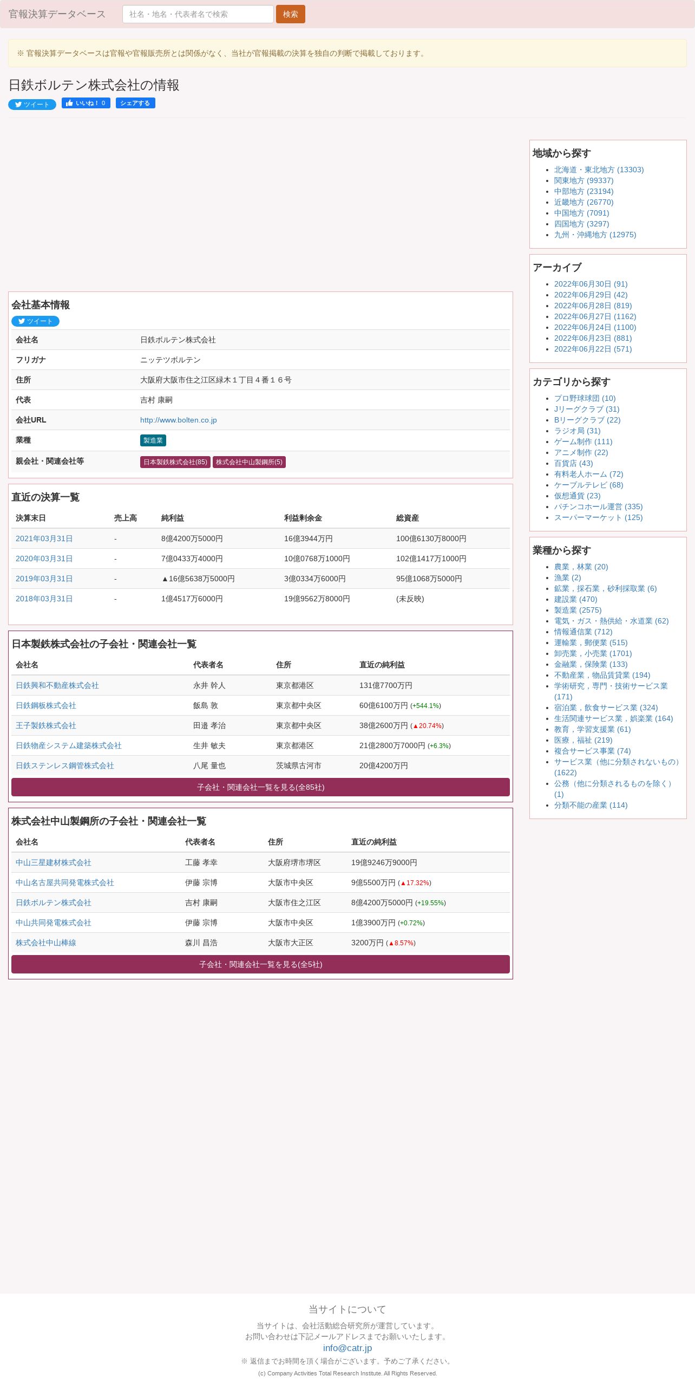695x1383 pixels.
Task: Open 株式会社中山棒線 company page
Action: [x=46, y=943]
